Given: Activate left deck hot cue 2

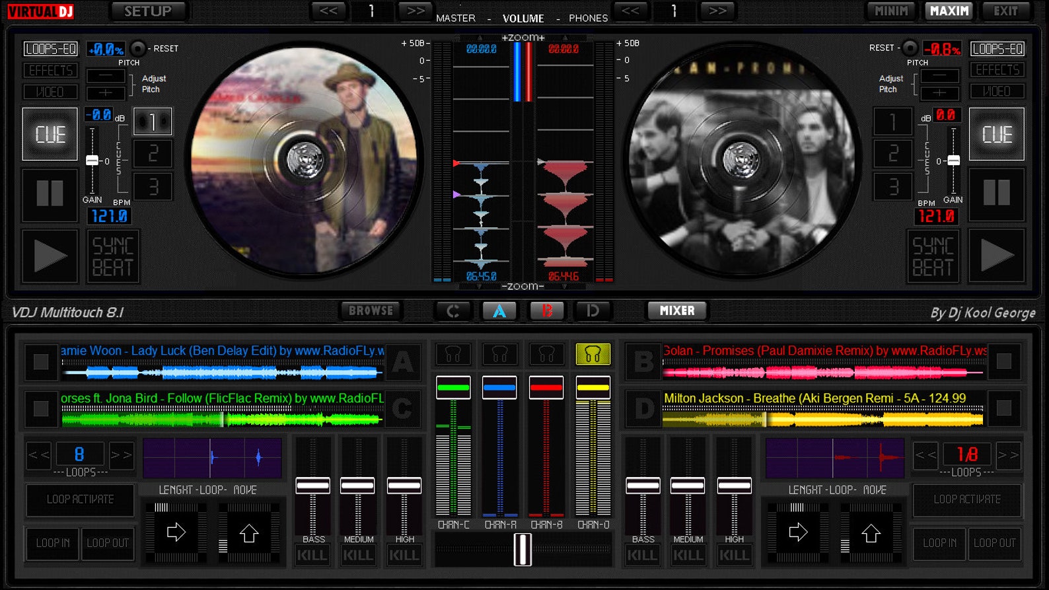Looking at the screenshot, I should click(x=153, y=154).
